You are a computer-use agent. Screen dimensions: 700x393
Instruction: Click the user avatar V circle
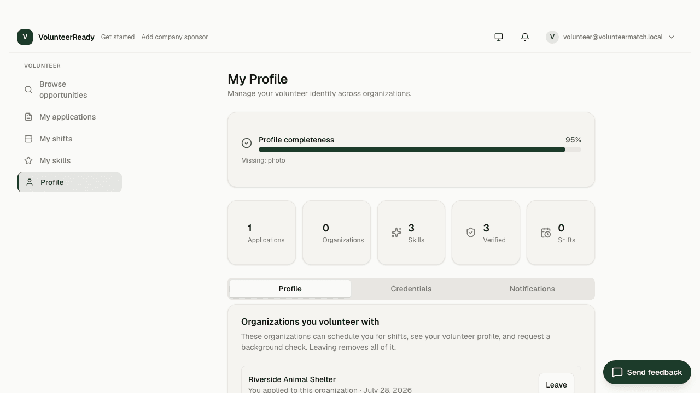pyautogui.click(x=552, y=37)
